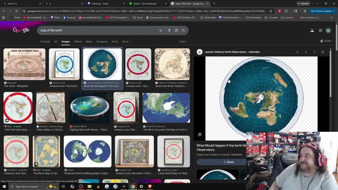Open the NoMansSky bookmarks folder

click(x=208, y=17)
